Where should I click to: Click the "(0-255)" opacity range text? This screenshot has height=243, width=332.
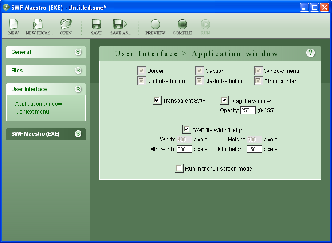pyautogui.click(x=266, y=110)
